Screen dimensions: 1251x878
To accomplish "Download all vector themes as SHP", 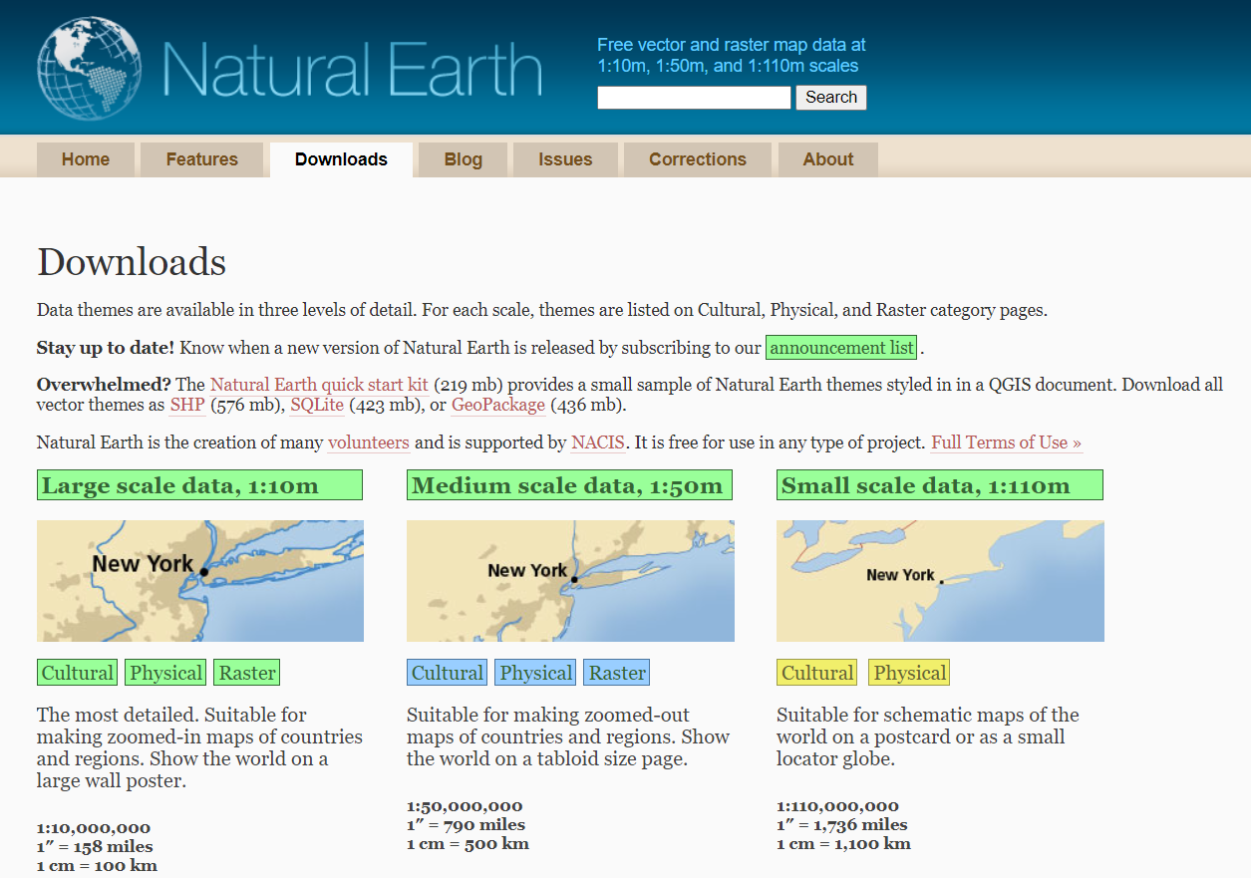I will click(x=186, y=406).
